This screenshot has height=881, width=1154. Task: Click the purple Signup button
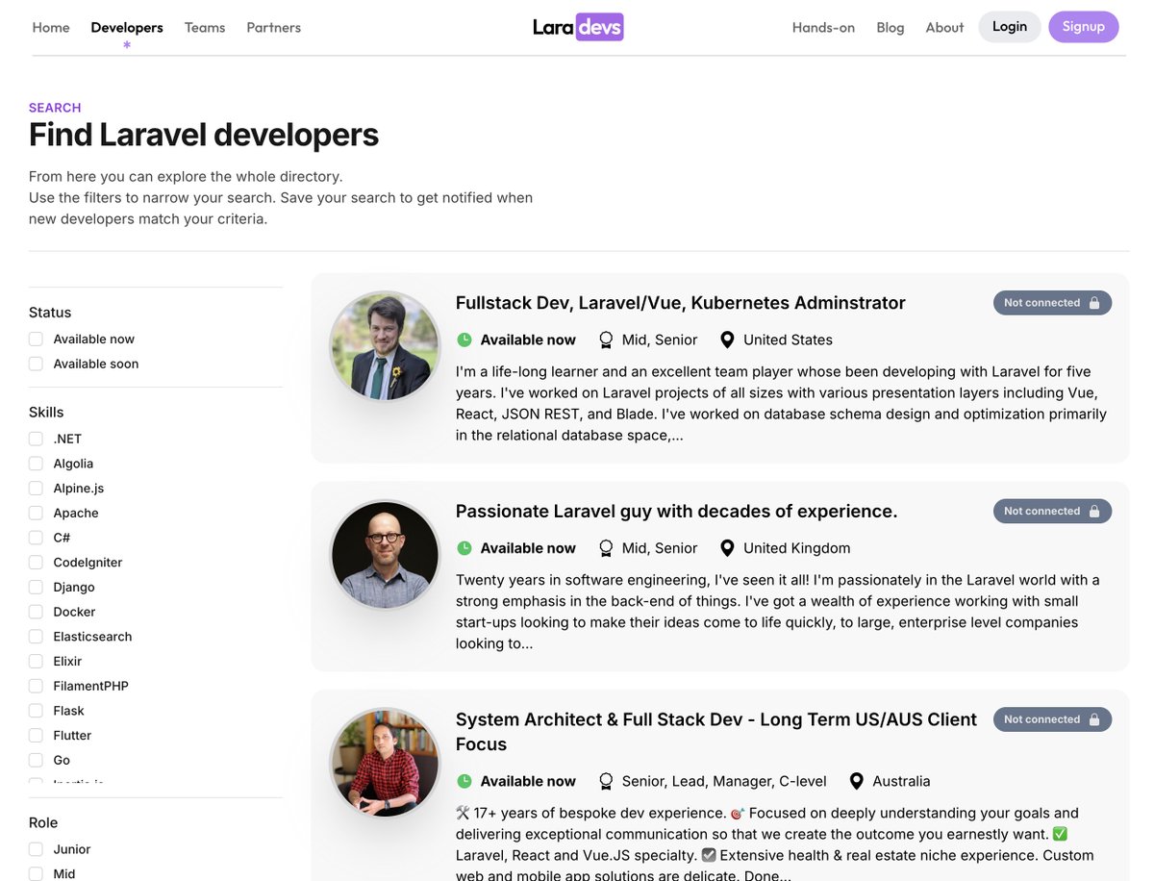[1084, 27]
